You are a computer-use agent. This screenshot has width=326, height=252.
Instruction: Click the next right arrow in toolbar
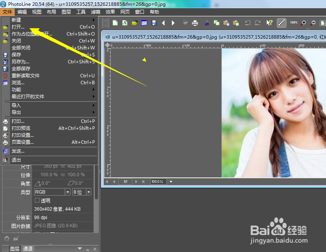[x=173, y=23]
